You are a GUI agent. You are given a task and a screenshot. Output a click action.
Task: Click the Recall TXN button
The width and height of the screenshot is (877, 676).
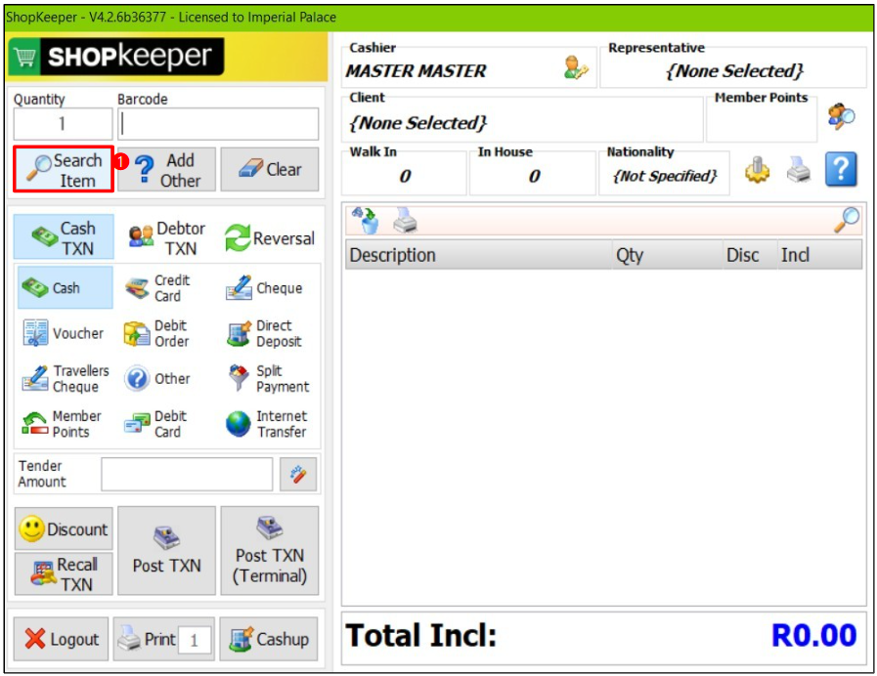(64, 573)
